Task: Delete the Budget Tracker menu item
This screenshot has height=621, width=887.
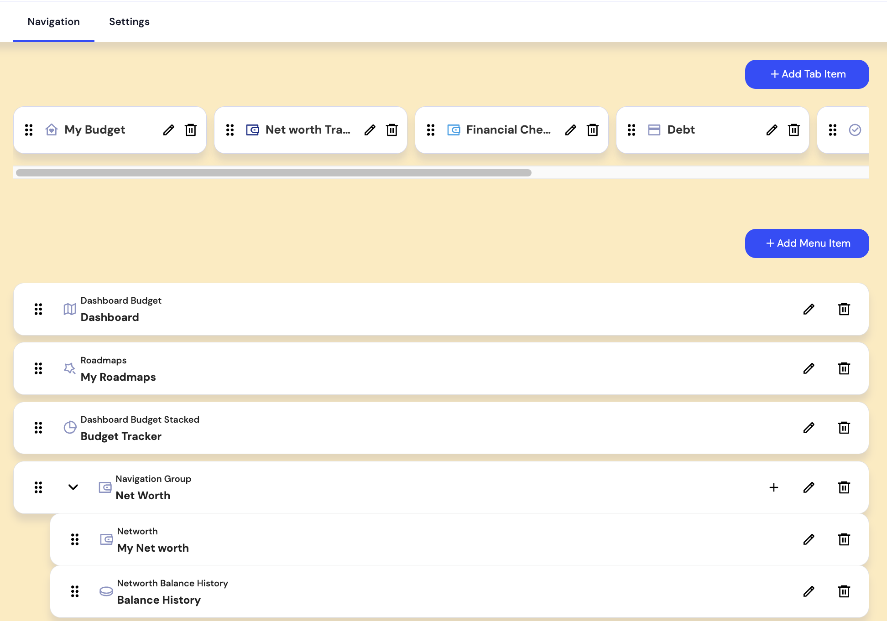Action: (x=844, y=428)
